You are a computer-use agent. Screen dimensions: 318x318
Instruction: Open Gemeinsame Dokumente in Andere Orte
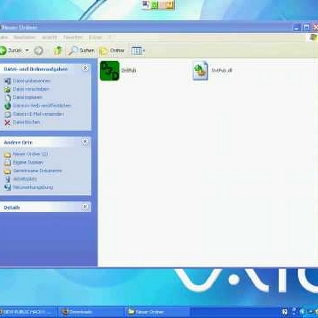click(x=37, y=171)
